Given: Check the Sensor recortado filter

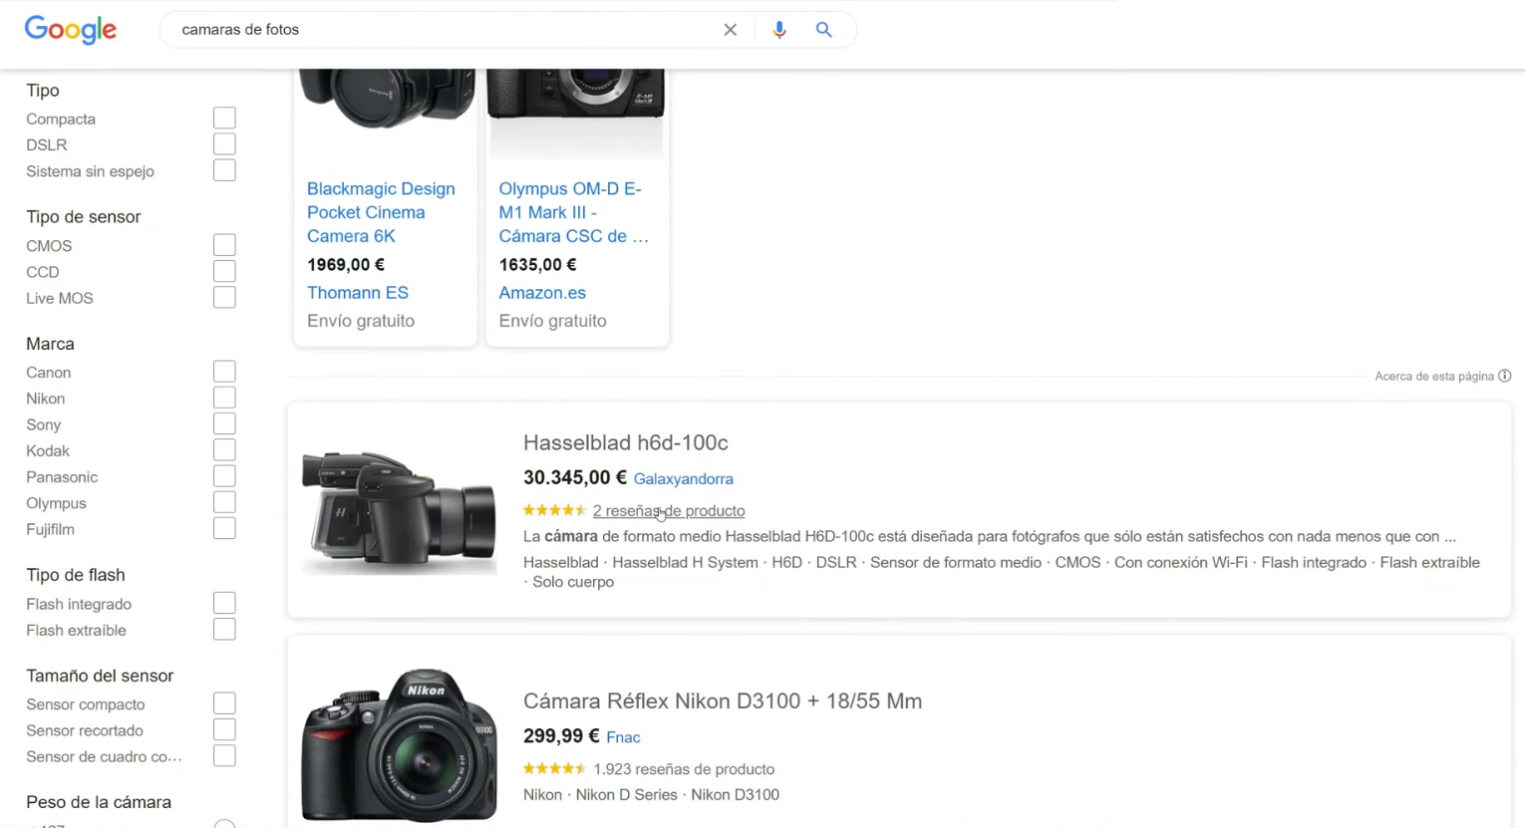Looking at the screenshot, I should pos(224,729).
